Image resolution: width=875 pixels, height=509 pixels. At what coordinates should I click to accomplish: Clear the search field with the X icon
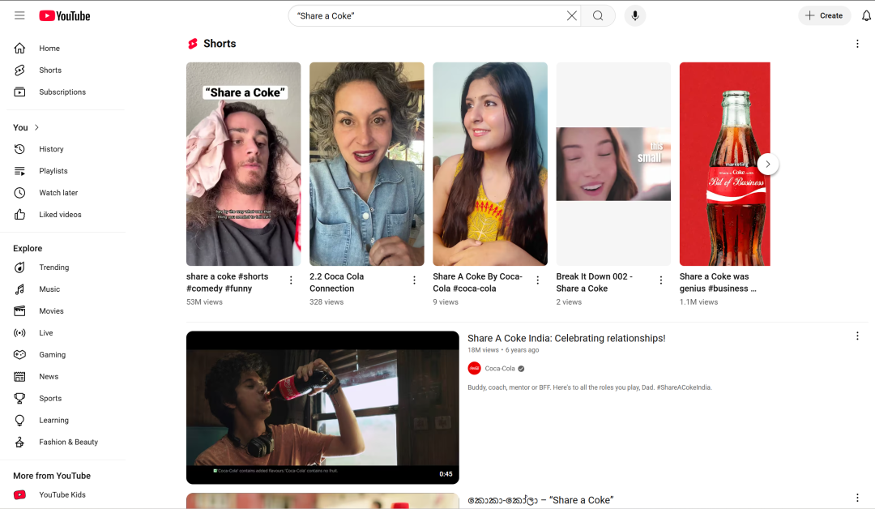[x=571, y=15]
